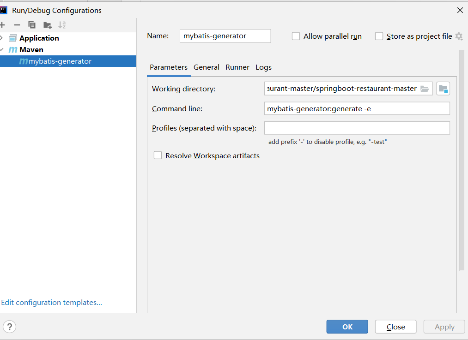Click the IntelliJ IDEA title bar icon
This screenshot has height=340, width=468.
coord(3,10)
